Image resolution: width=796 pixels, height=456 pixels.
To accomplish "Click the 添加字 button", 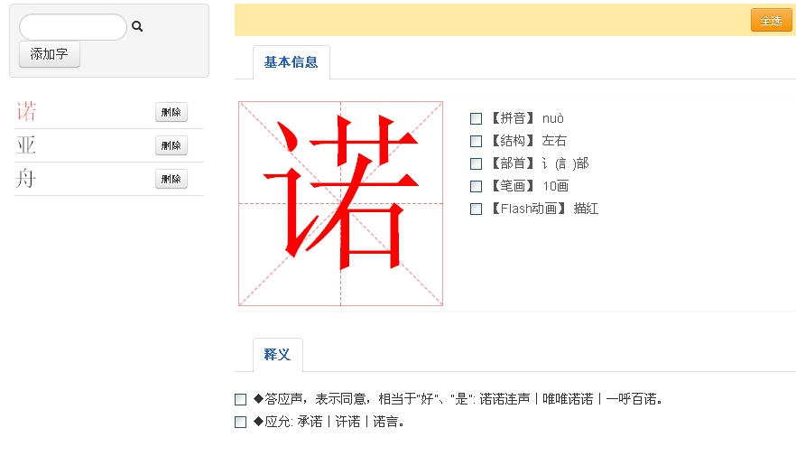I will point(50,54).
